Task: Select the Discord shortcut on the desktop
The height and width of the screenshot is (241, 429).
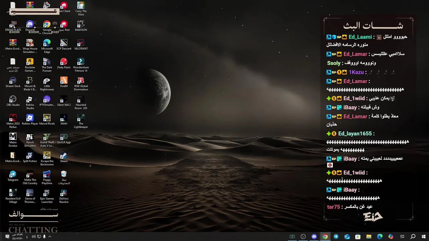Action: [x=30, y=26]
